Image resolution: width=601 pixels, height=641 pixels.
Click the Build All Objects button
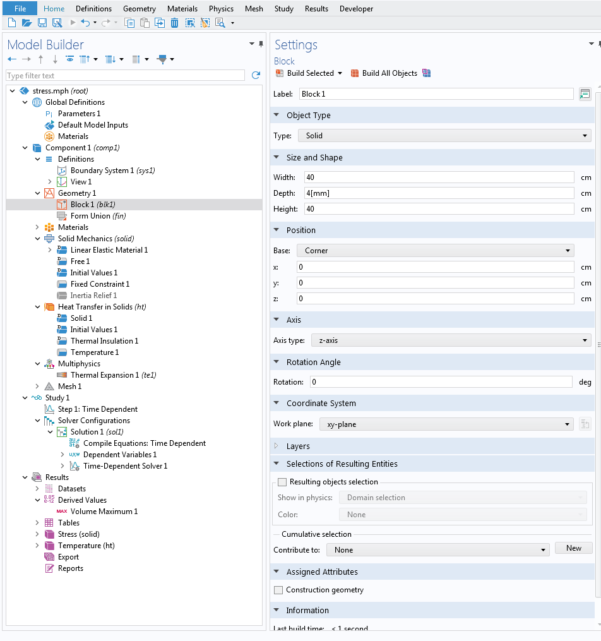click(384, 73)
